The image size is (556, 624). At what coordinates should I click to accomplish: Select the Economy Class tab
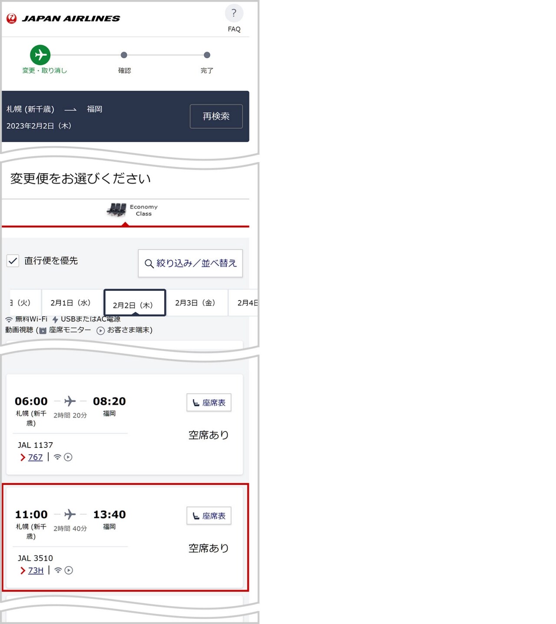[126, 213]
